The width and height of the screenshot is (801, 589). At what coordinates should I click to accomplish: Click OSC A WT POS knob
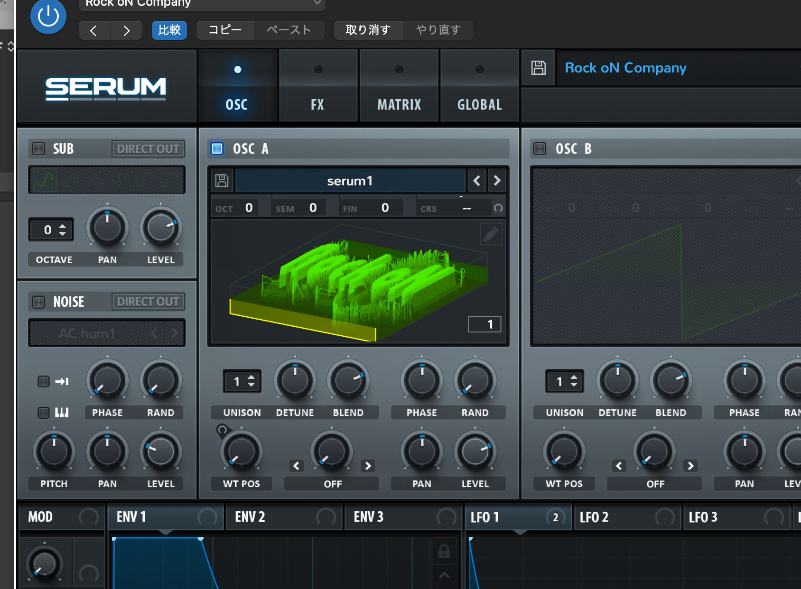[242, 451]
